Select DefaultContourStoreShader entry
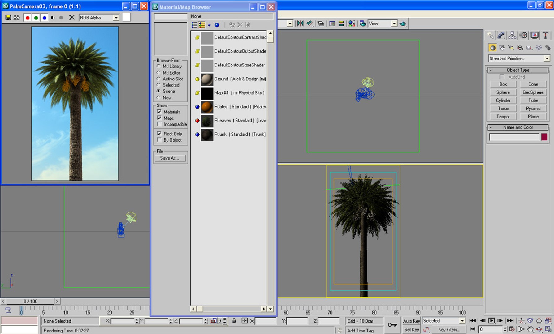The width and height of the screenshot is (554, 334). pyautogui.click(x=231, y=65)
